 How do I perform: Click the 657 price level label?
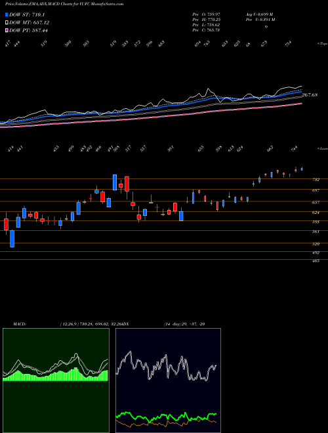pyautogui.click(x=316, y=203)
